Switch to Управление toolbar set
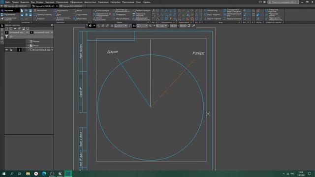The image size is (315, 177). tap(10, 15)
